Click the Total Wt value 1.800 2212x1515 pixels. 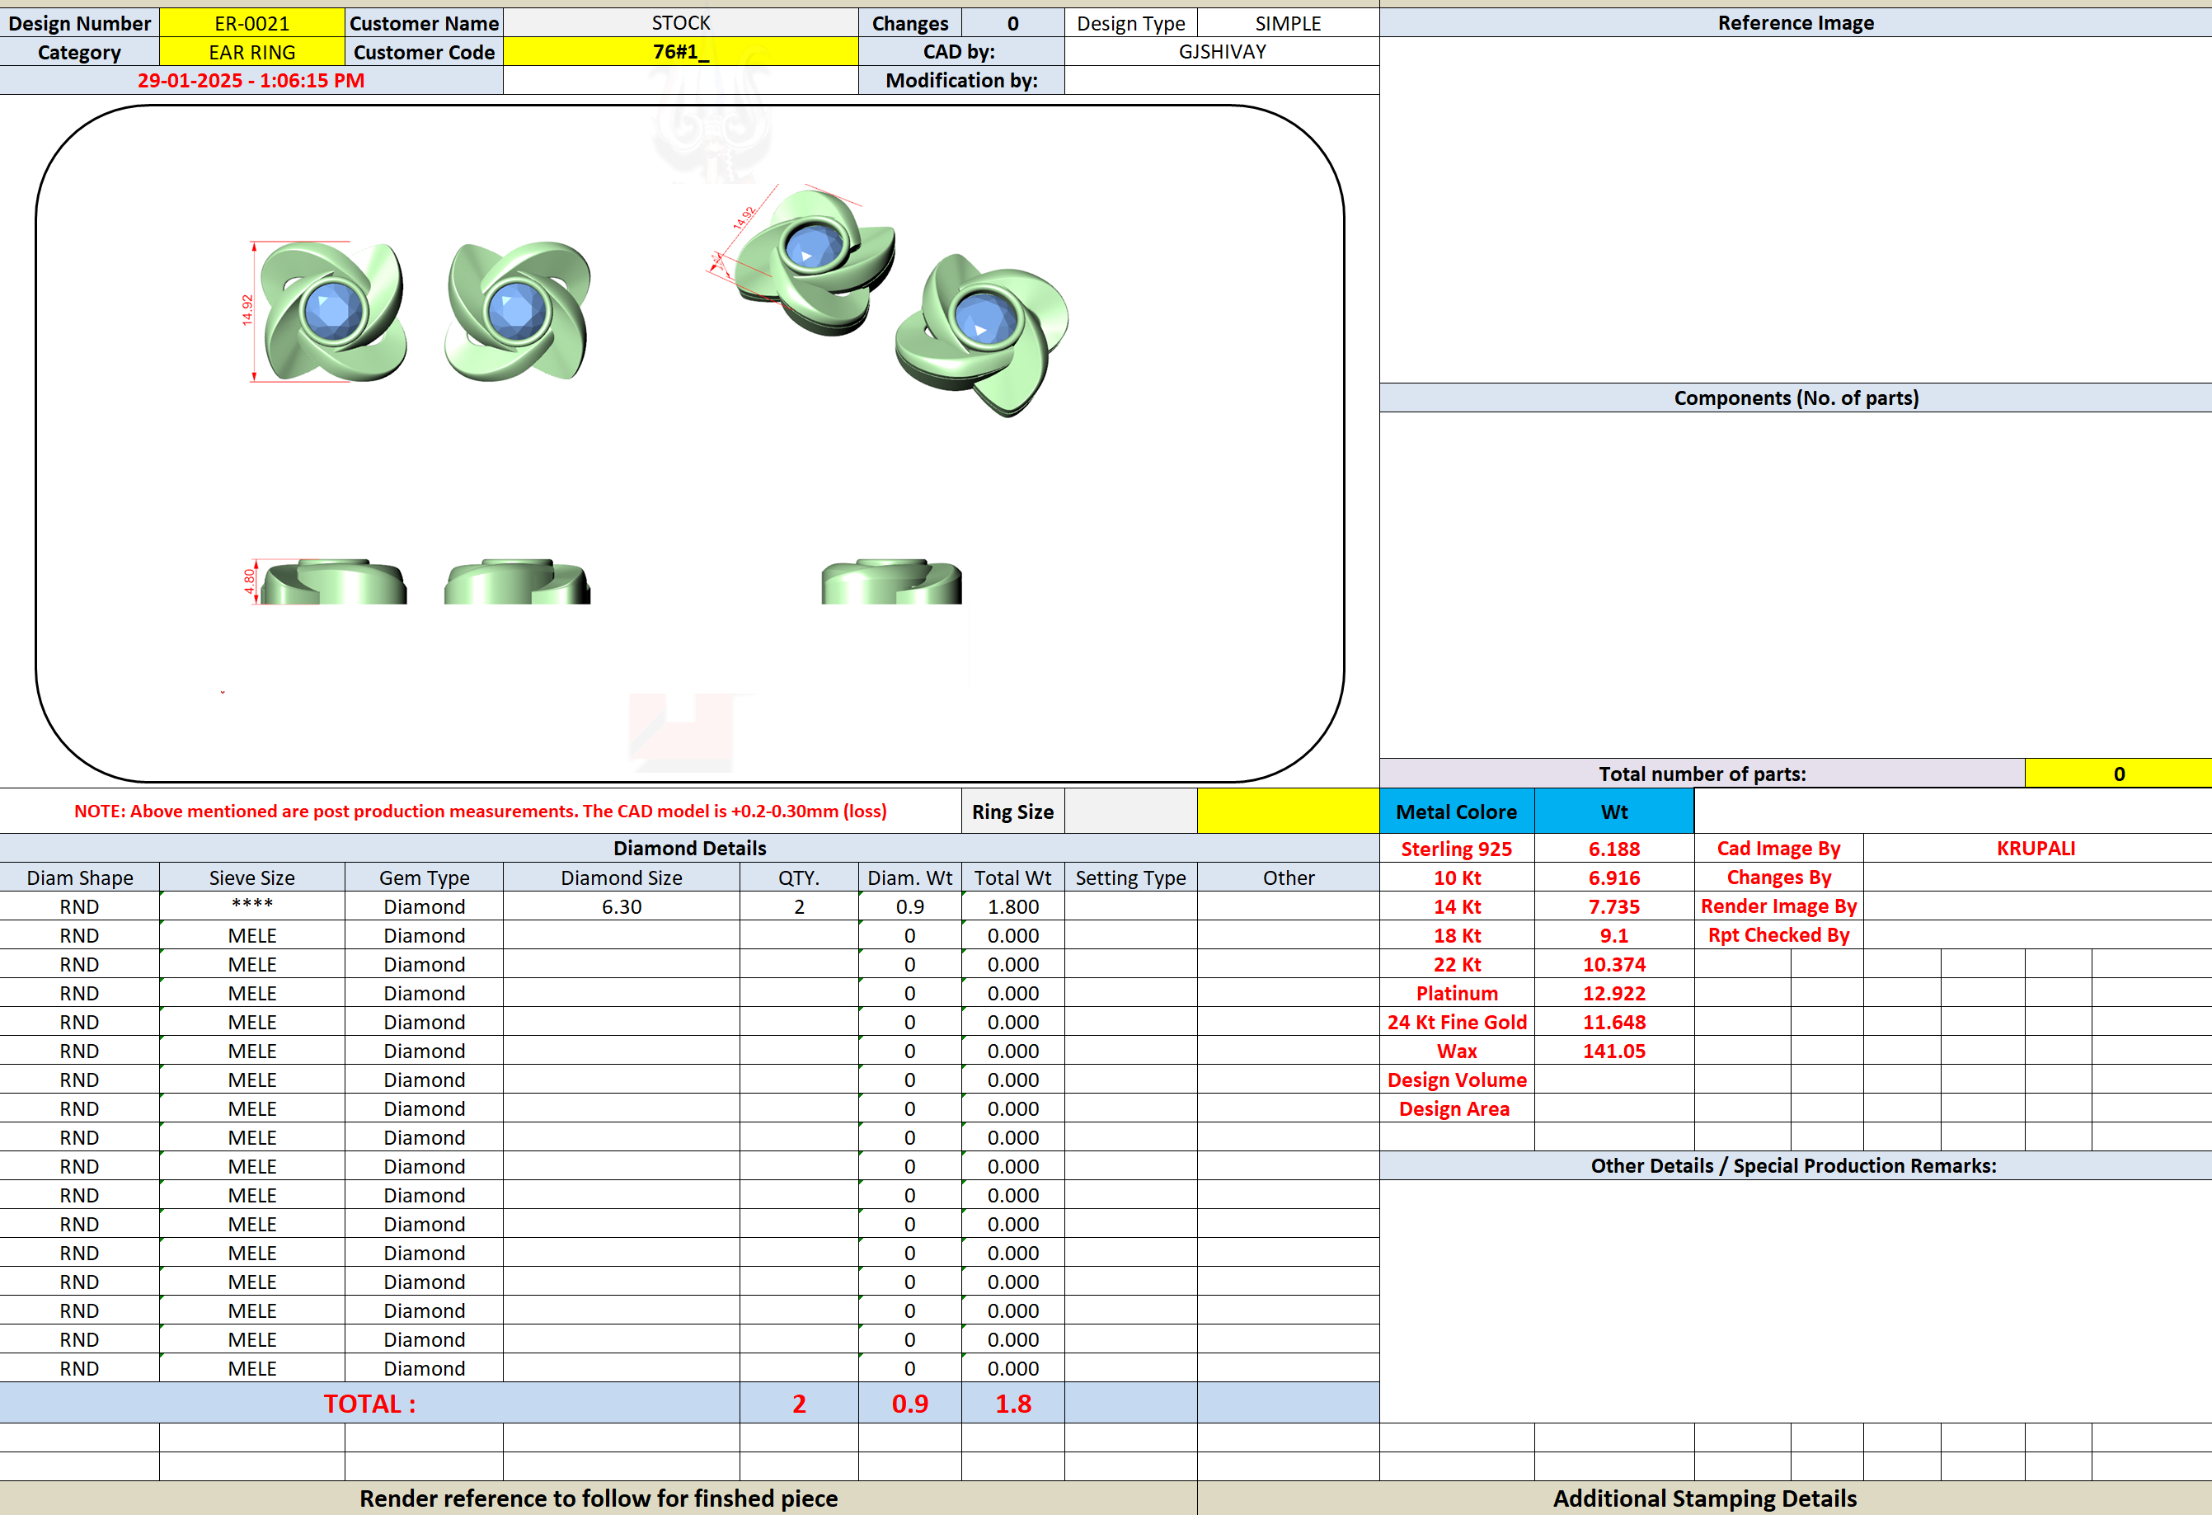(x=1012, y=906)
